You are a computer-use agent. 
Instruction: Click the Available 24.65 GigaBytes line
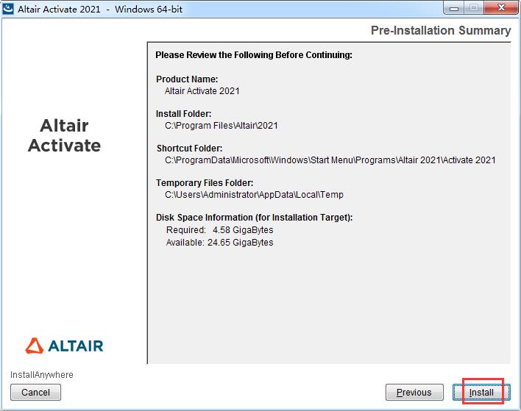click(x=219, y=243)
